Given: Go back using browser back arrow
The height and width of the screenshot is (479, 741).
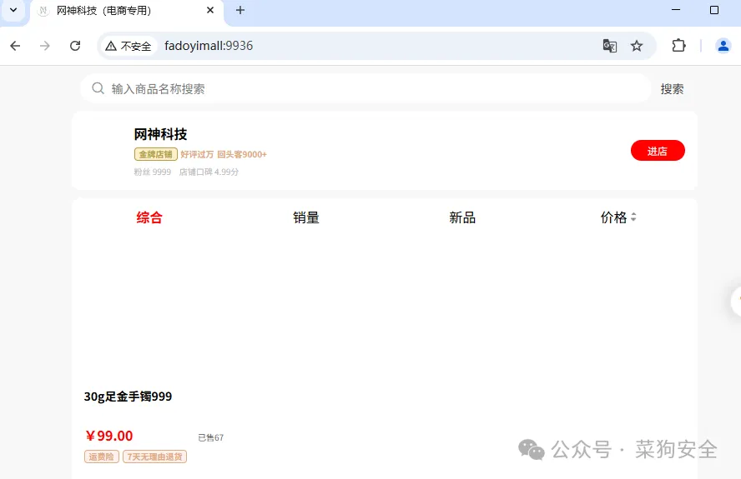Looking at the screenshot, I should [x=15, y=46].
